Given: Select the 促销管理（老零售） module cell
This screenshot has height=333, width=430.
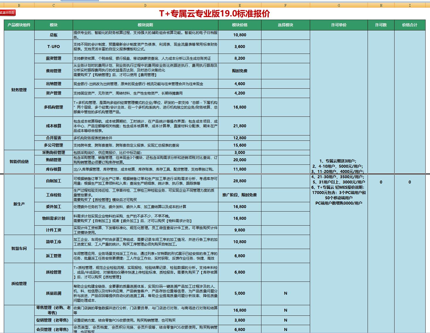Looking at the screenshot, I should (53, 320).
